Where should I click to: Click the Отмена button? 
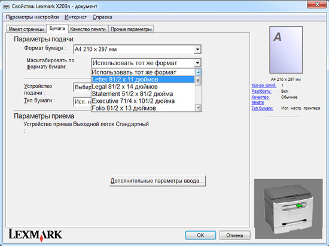234,235
